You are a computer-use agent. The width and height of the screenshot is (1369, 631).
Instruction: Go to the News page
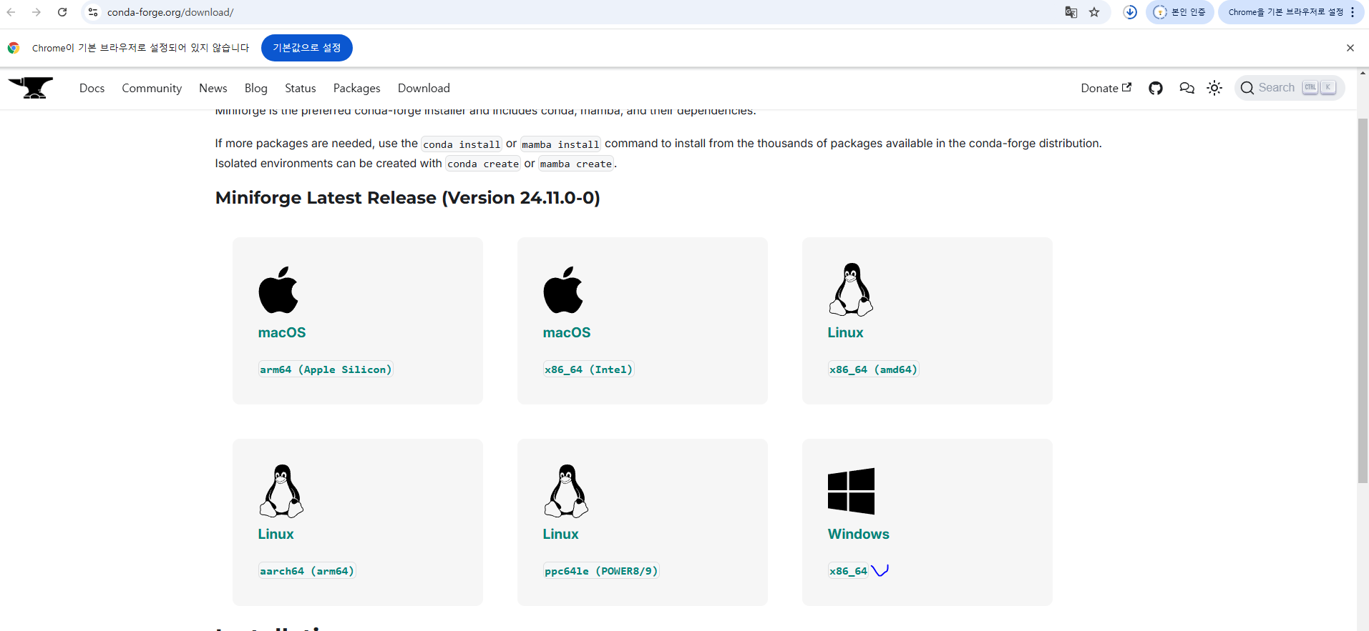[x=213, y=88]
